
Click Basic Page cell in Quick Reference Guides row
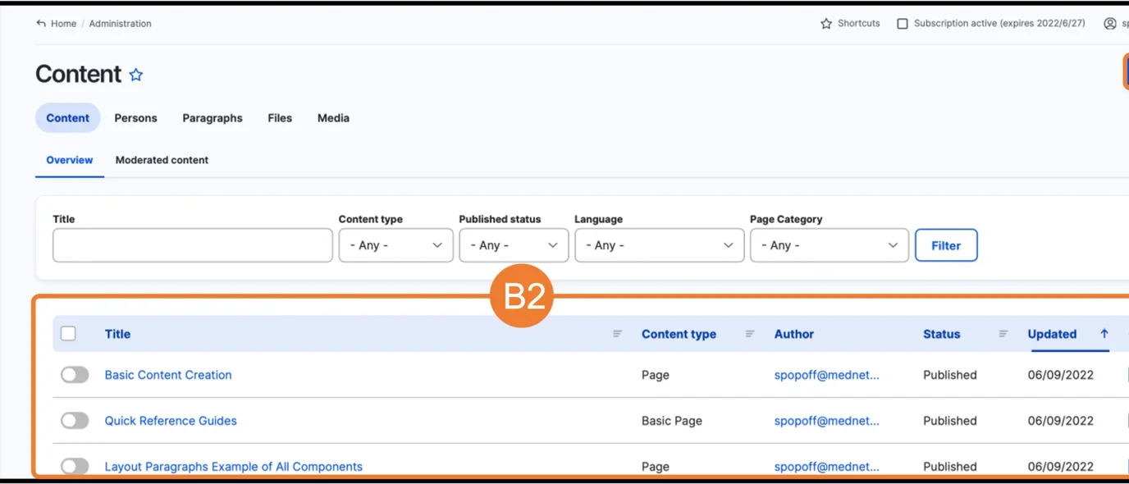672,421
